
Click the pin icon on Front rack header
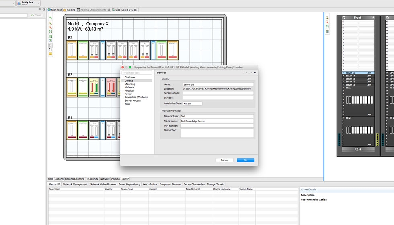[x=373, y=18]
